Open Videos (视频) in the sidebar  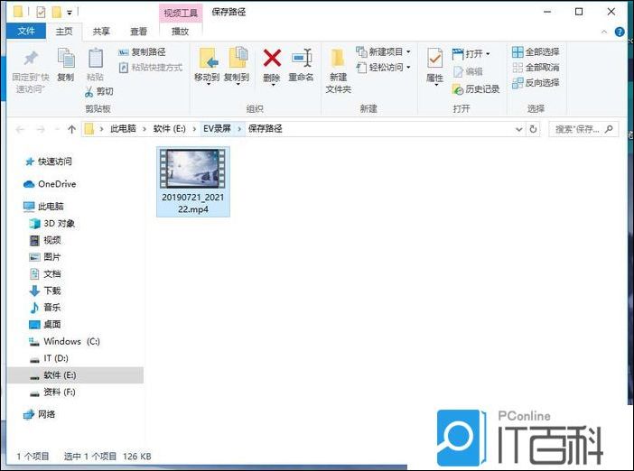pos(45,240)
